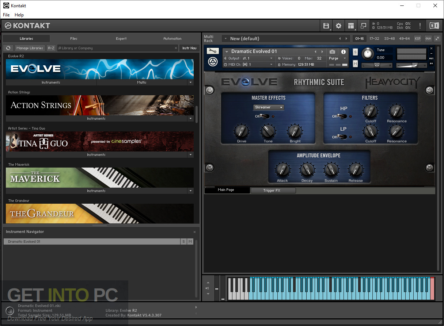Viewport: 444px width, 326px height.
Task: Click the refresh libraries icon
Action: point(8,48)
